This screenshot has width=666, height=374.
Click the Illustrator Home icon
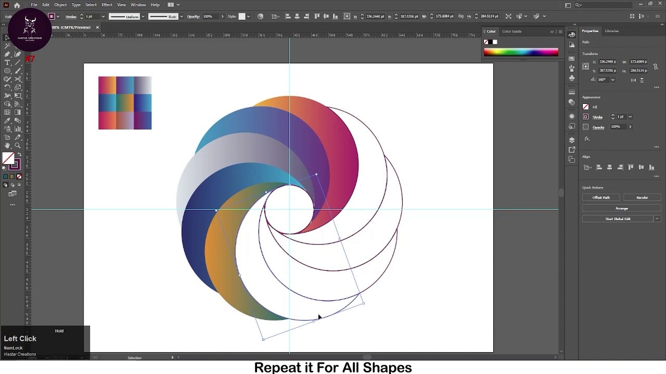pyautogui.click(x=17, y=5)
